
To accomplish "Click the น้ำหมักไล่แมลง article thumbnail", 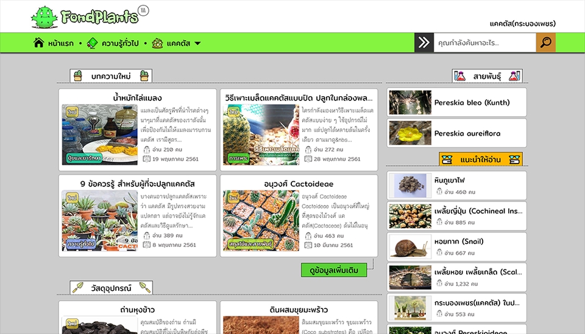I will coord(99,134).
